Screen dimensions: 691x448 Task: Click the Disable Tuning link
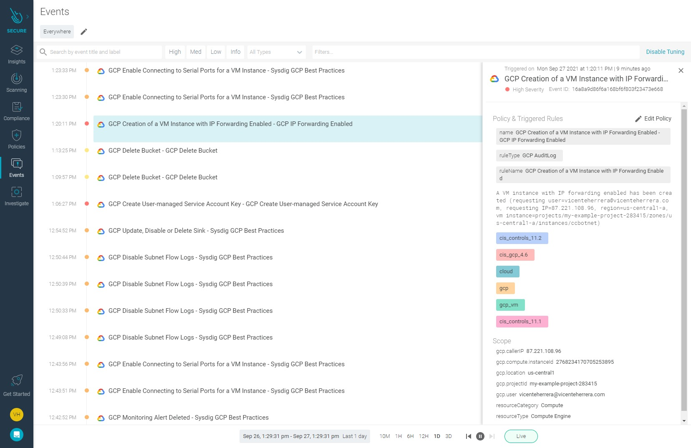(665, 52)
